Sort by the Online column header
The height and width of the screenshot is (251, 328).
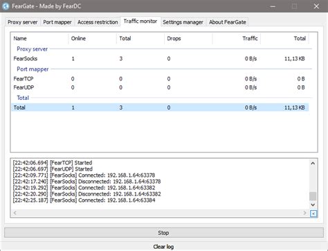pos(93,38)
